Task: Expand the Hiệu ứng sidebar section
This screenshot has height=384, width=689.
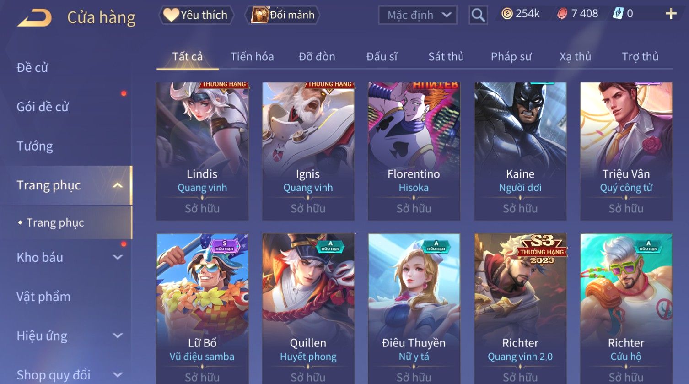Action: [x=118, y=335]
